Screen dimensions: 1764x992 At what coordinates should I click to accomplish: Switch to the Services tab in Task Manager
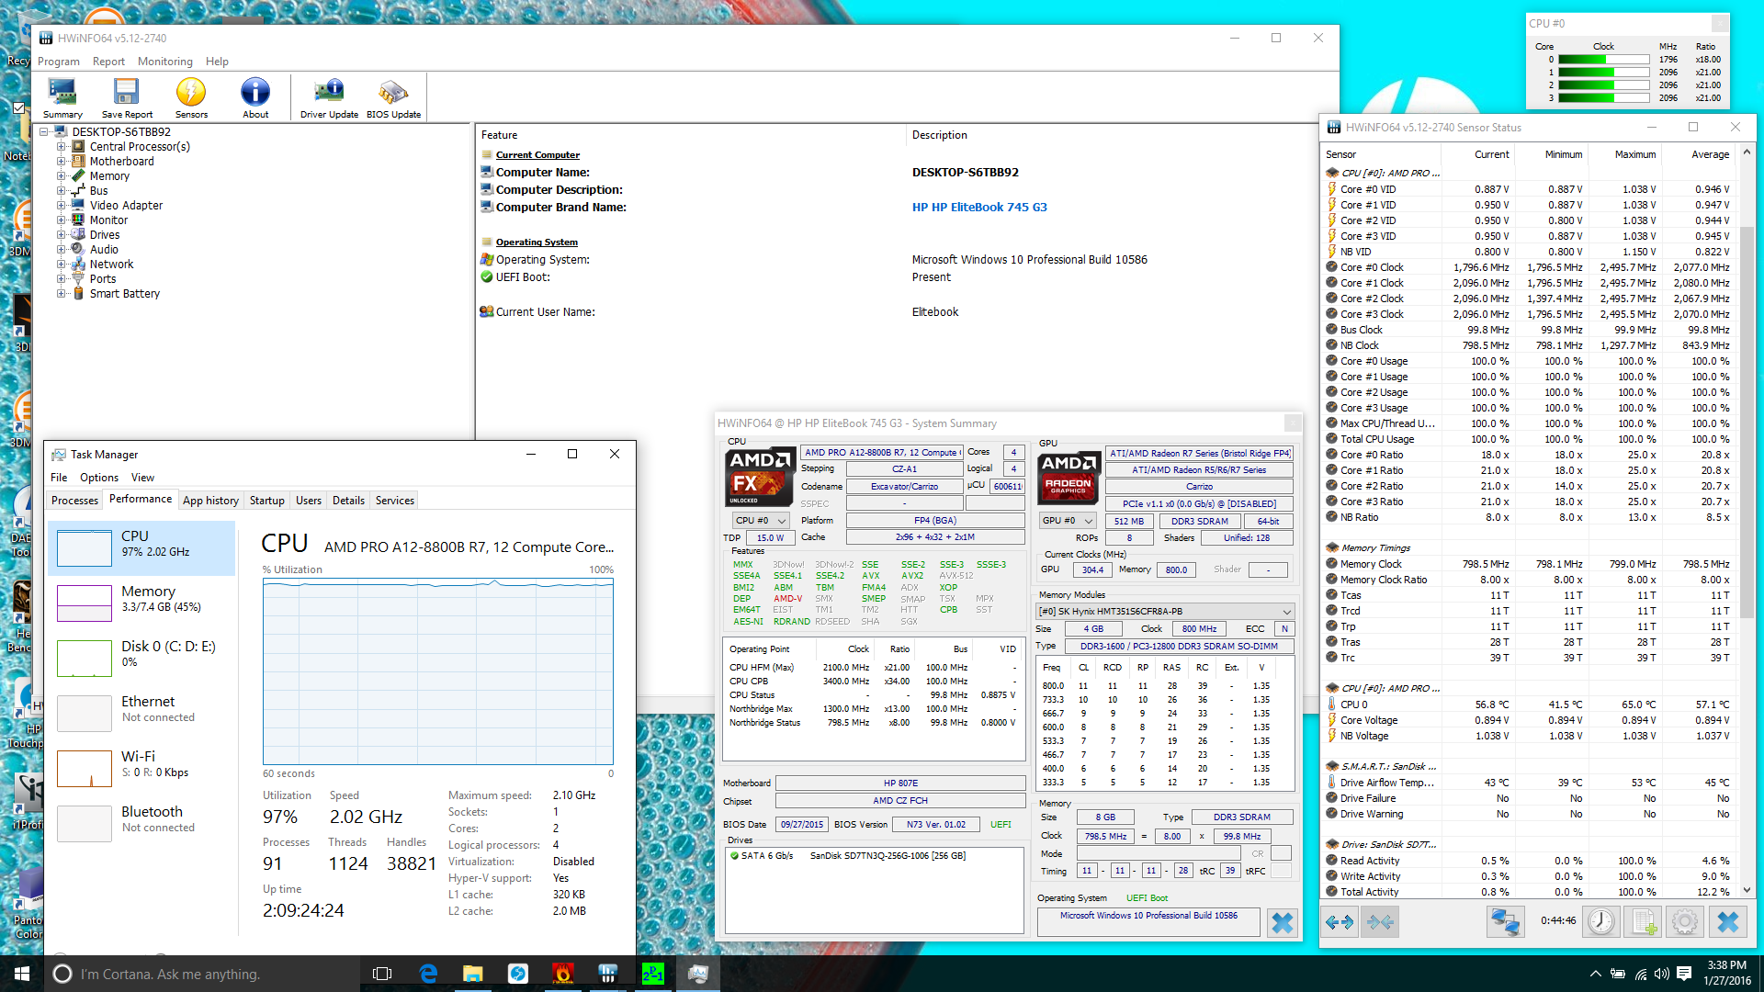click(395, 501)
